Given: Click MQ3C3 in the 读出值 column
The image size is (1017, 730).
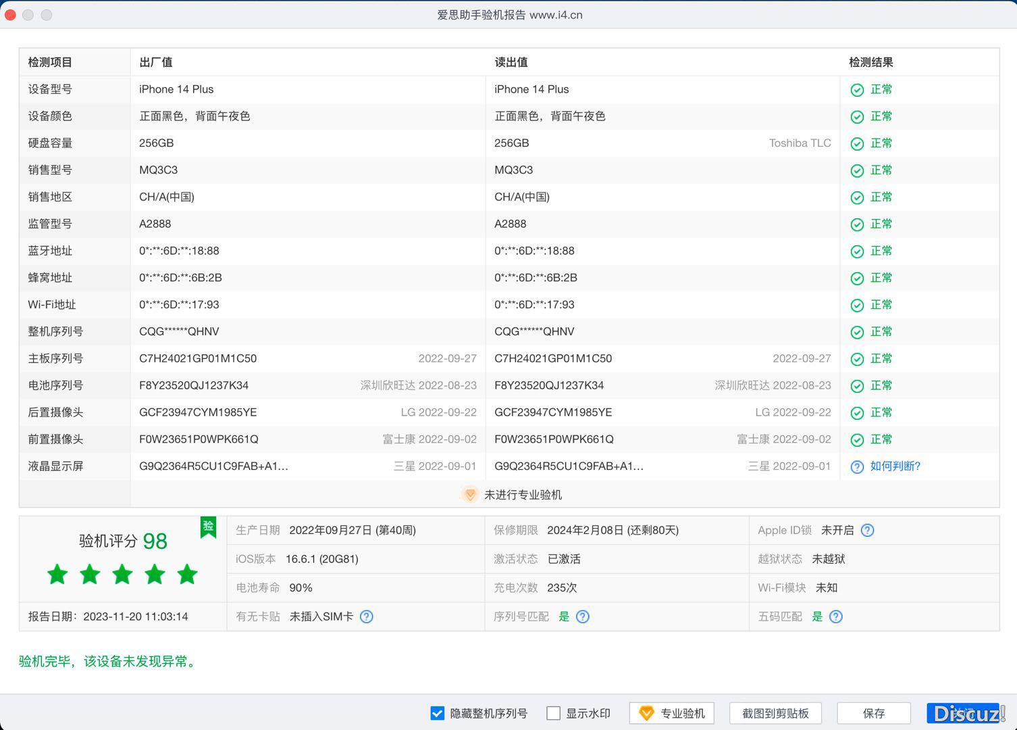Looking at the screenshot, I should click(514, 170).
